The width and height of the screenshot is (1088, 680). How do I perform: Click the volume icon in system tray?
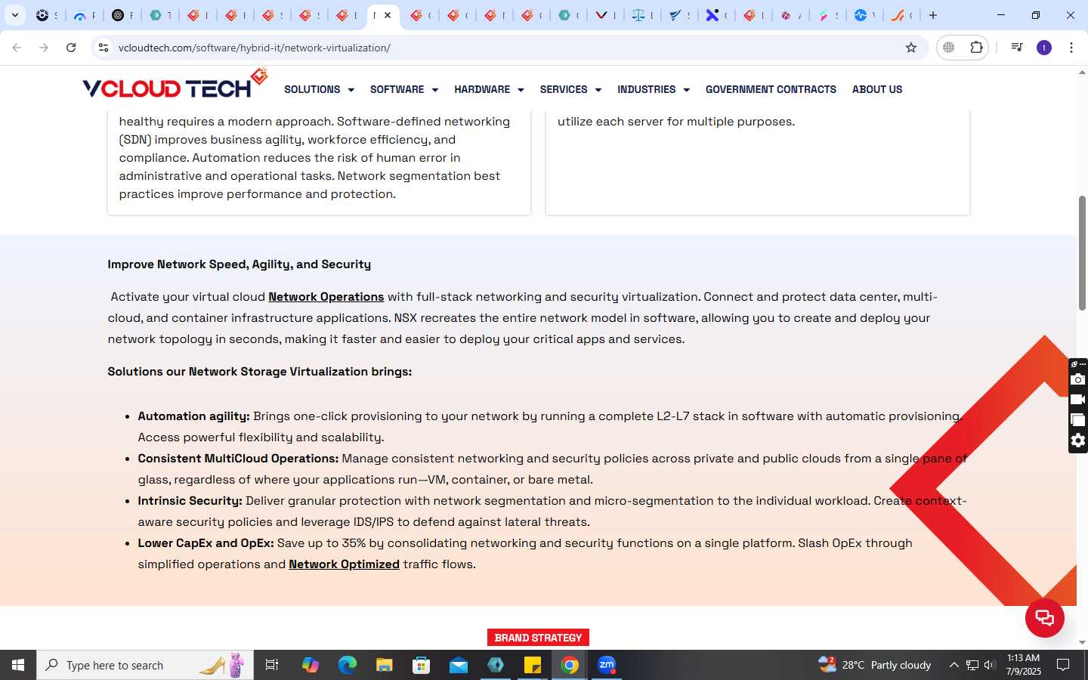point(990,665)
